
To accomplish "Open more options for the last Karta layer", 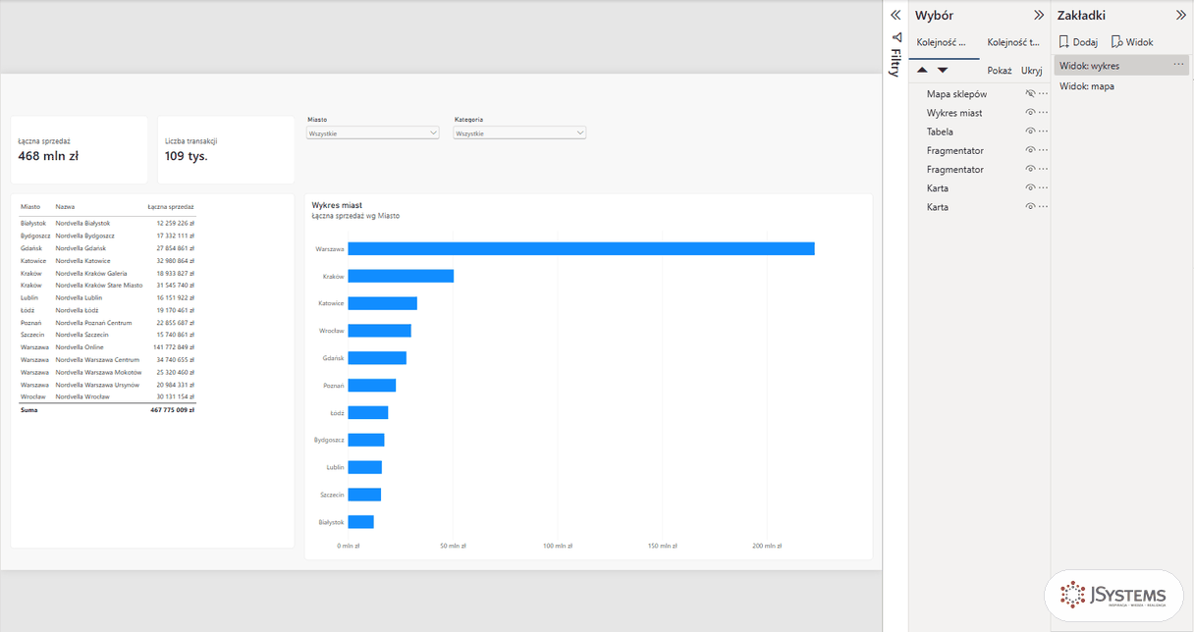I will (1044, 207).
